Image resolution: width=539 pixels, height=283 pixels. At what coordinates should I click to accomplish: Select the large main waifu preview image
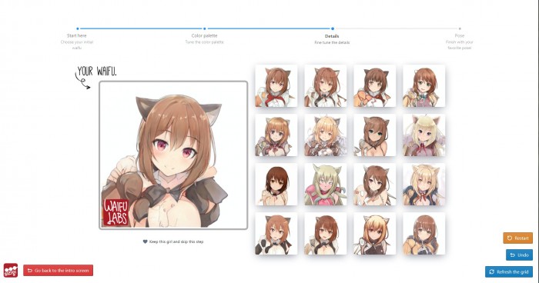pyautogui.click(x=173, y=155)
